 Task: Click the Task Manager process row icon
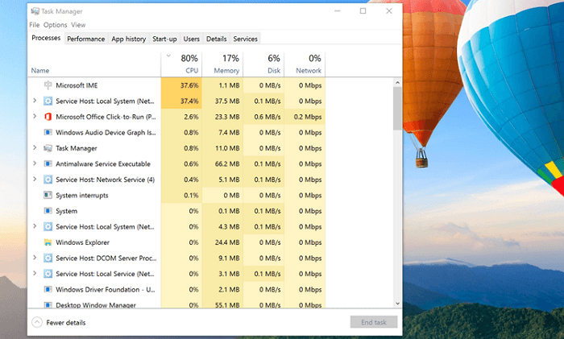tap(48, 148)
